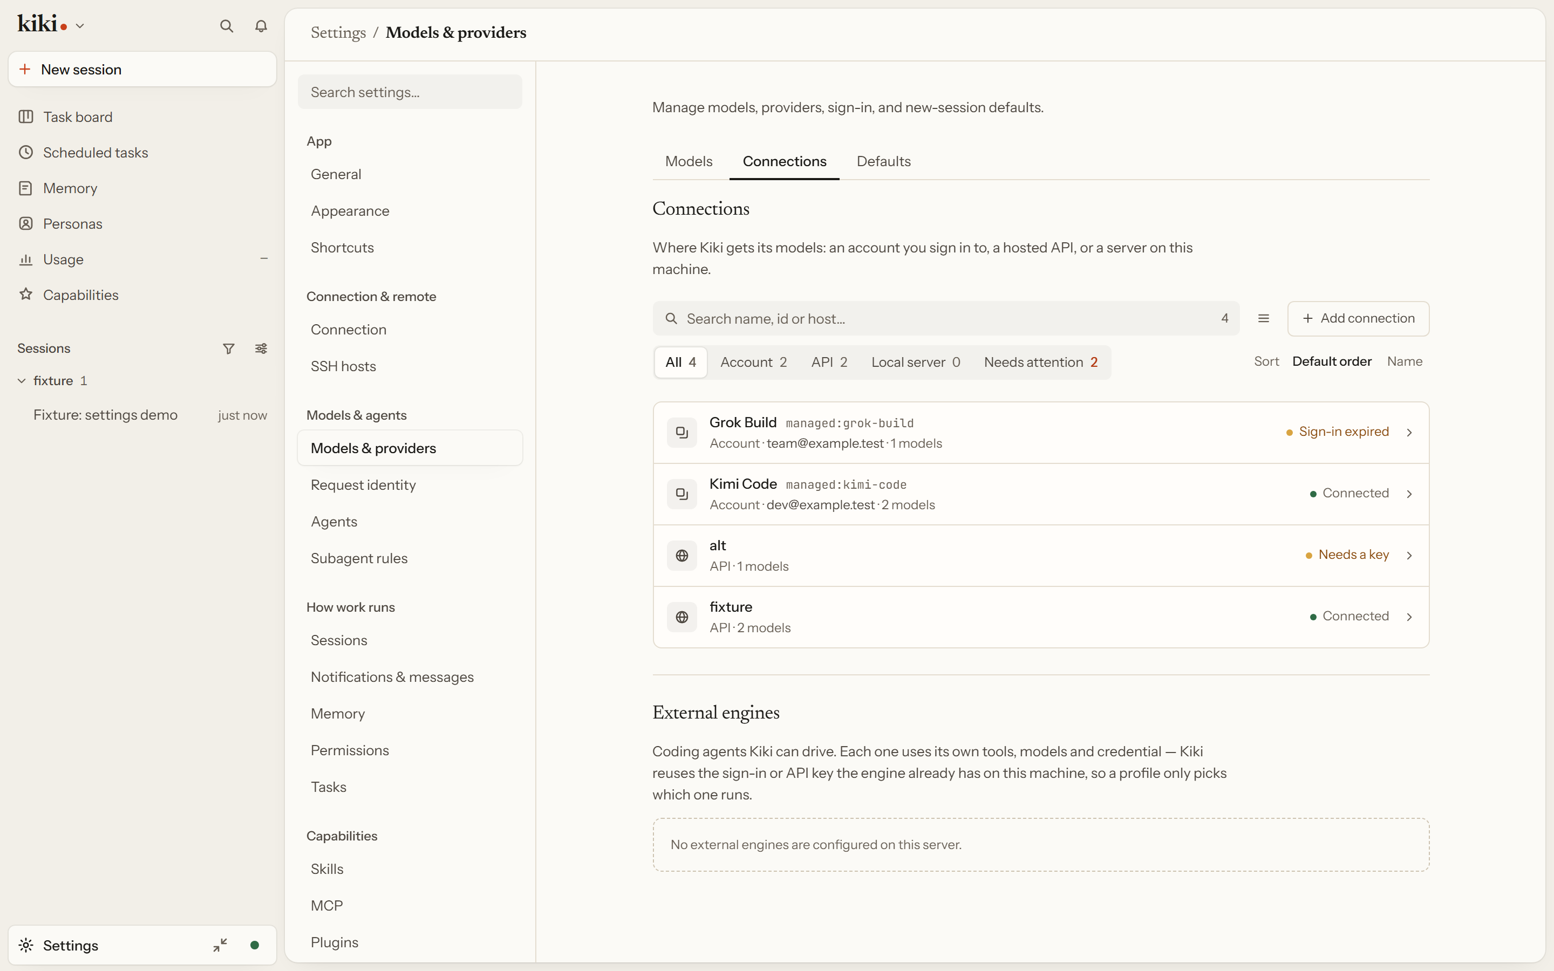Open the Memory sidebar item
1554x971 pixels.
[x=142, y=188]
